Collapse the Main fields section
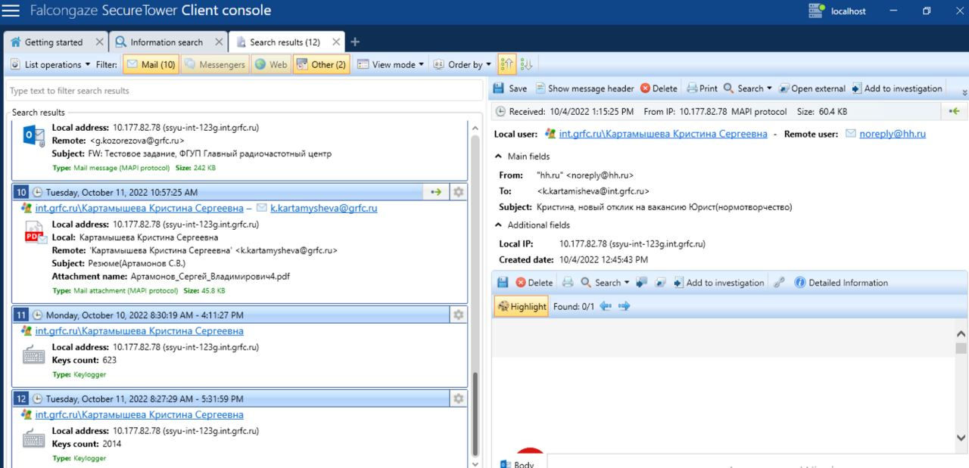 pyautogui.click(x=522, y=157)
